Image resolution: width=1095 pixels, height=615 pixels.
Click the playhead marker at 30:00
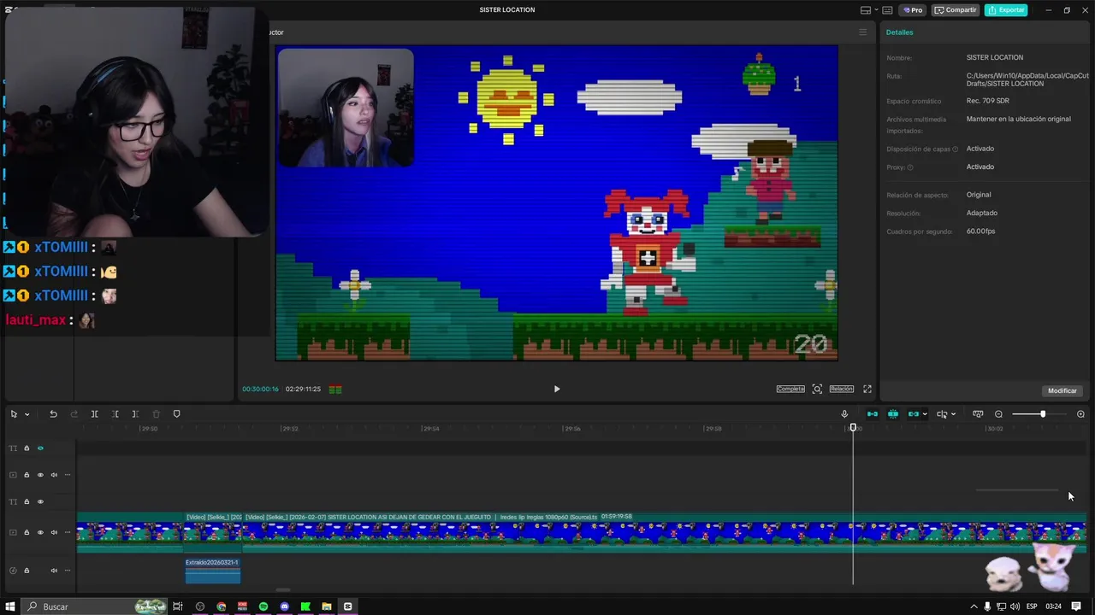[853, 428]
